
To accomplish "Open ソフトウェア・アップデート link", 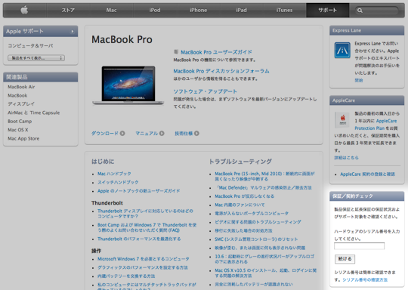I will [x=205, y=91].
